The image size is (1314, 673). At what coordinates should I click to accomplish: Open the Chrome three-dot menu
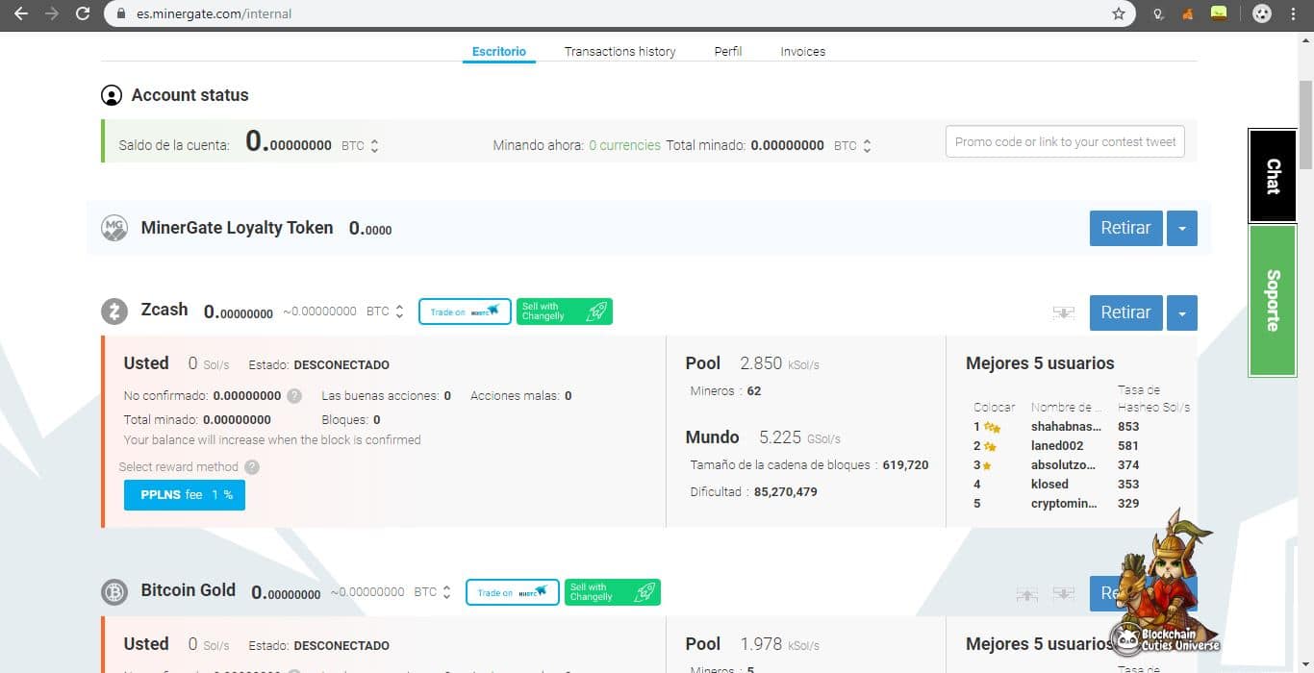click(1295, 13)
